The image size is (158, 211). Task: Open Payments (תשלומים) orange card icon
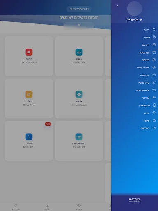29,94
